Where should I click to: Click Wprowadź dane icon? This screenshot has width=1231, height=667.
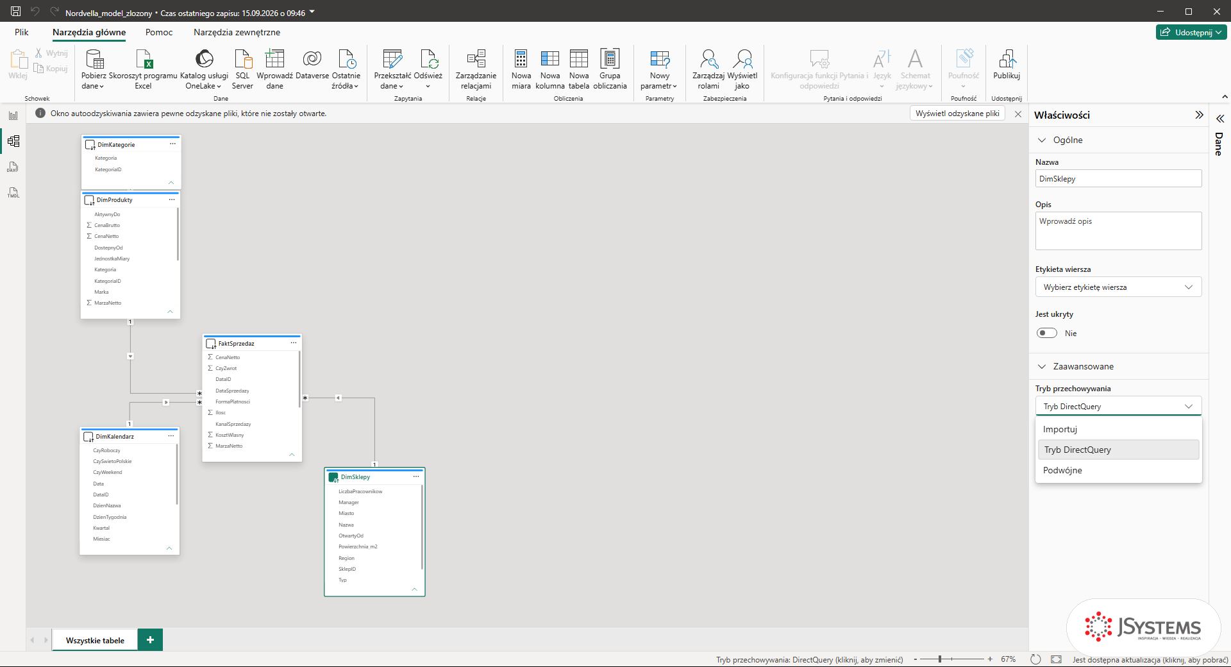click(274, 59)
